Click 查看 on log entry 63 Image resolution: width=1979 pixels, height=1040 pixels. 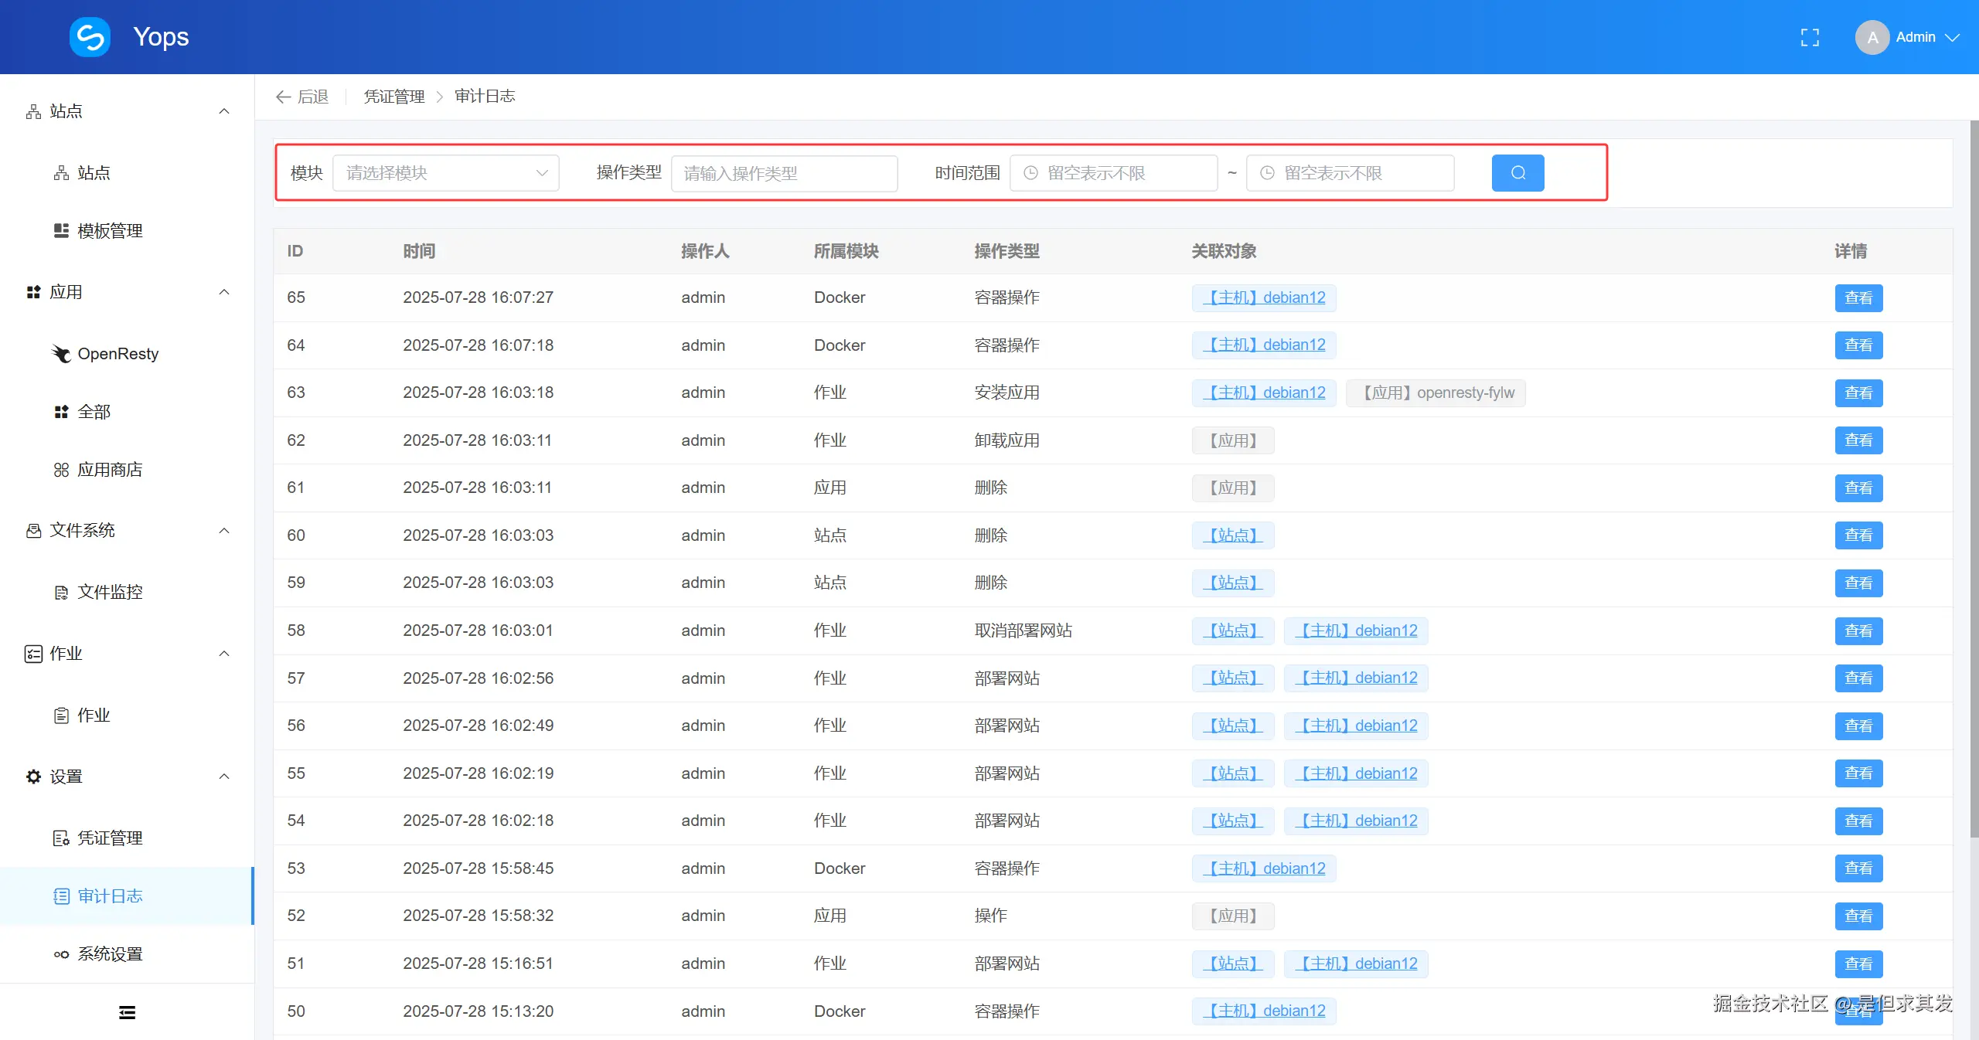(1858, 393)
